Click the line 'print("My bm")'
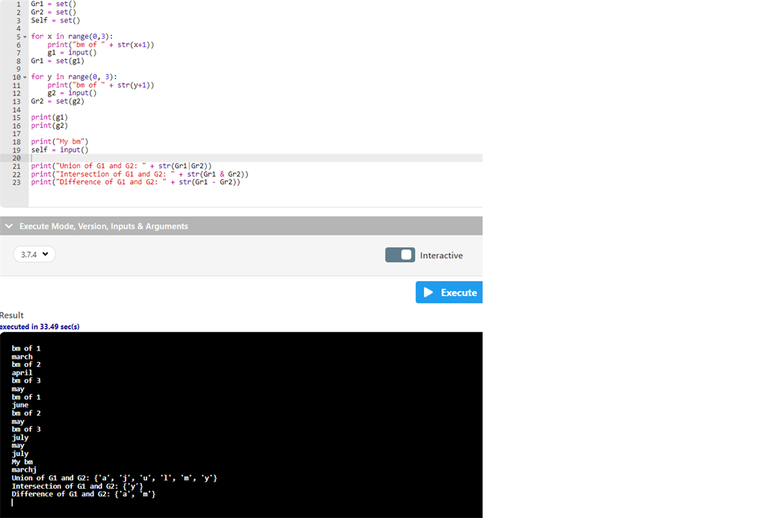 pyautogui.click(x=60, y=142)
